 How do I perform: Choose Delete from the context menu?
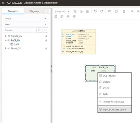[115, 88]
